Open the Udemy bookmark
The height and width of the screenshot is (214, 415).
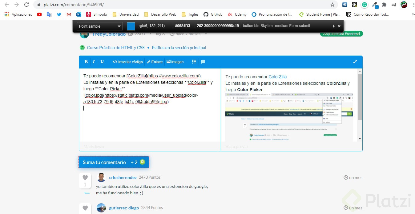[237, 14]
